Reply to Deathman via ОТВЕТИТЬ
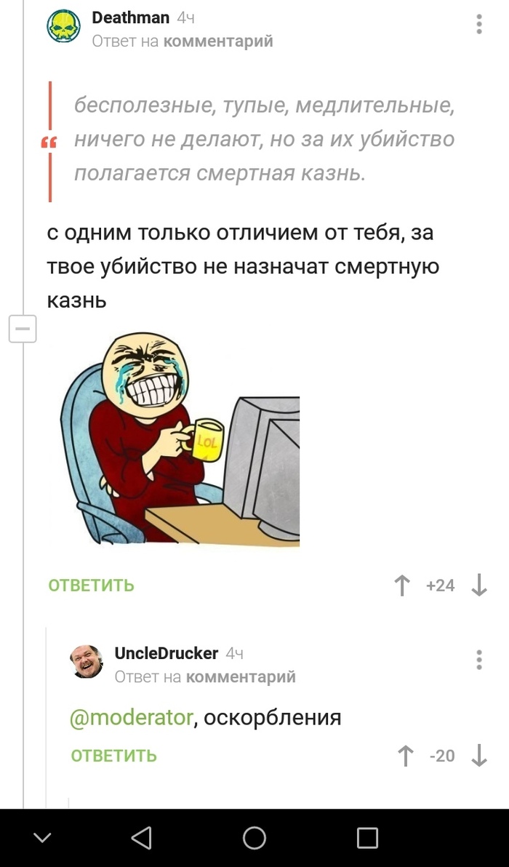The height and width of the screenshot is (867, 509). point(91,586)
